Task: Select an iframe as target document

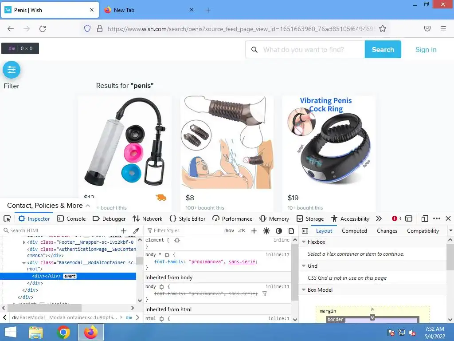Action: pos(408,218)
